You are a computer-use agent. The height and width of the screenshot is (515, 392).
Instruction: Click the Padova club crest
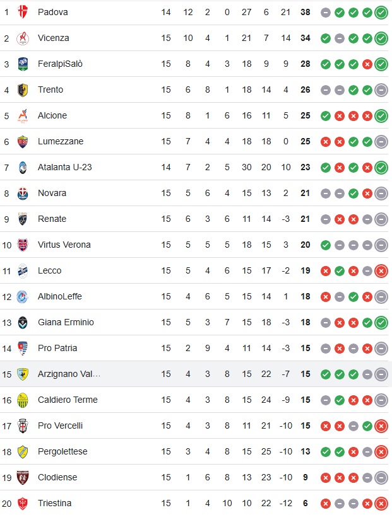tap(23, 12)
